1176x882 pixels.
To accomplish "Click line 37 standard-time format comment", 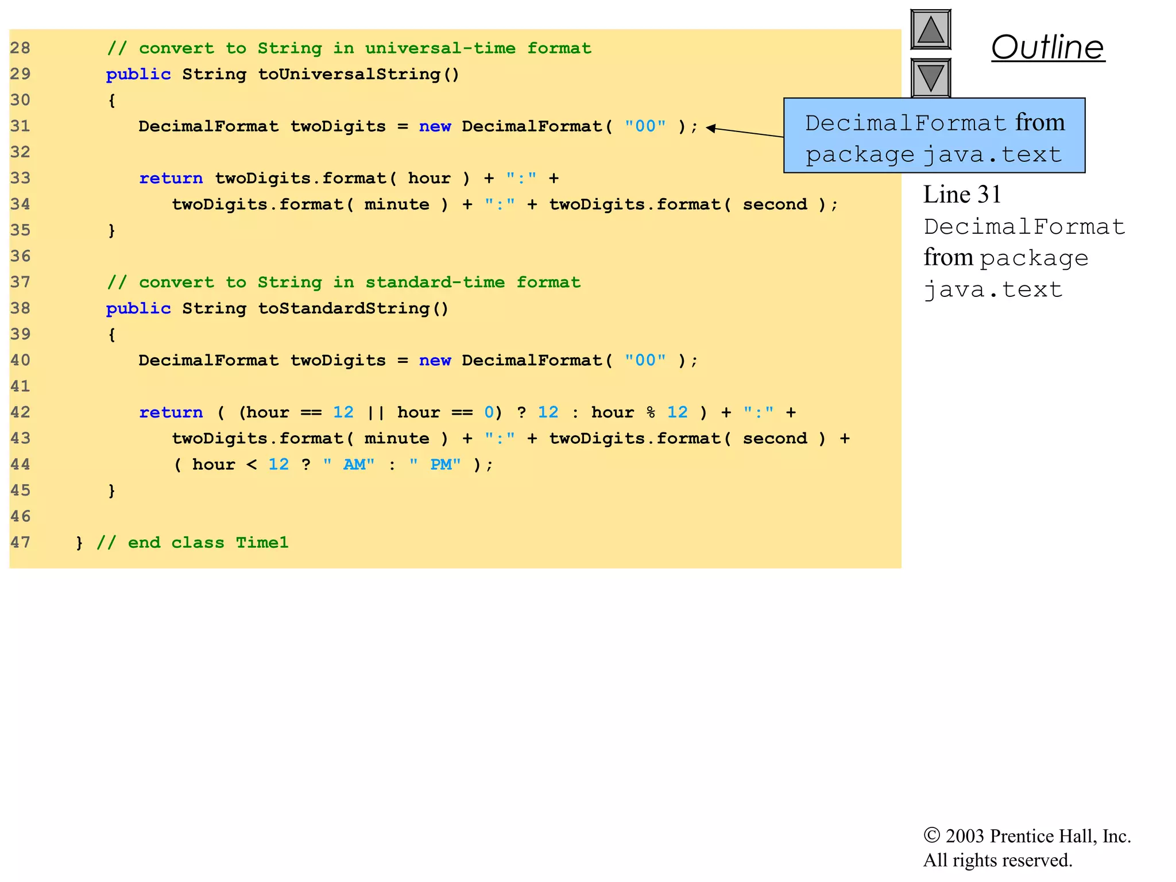I will click(x=343, y=283).
